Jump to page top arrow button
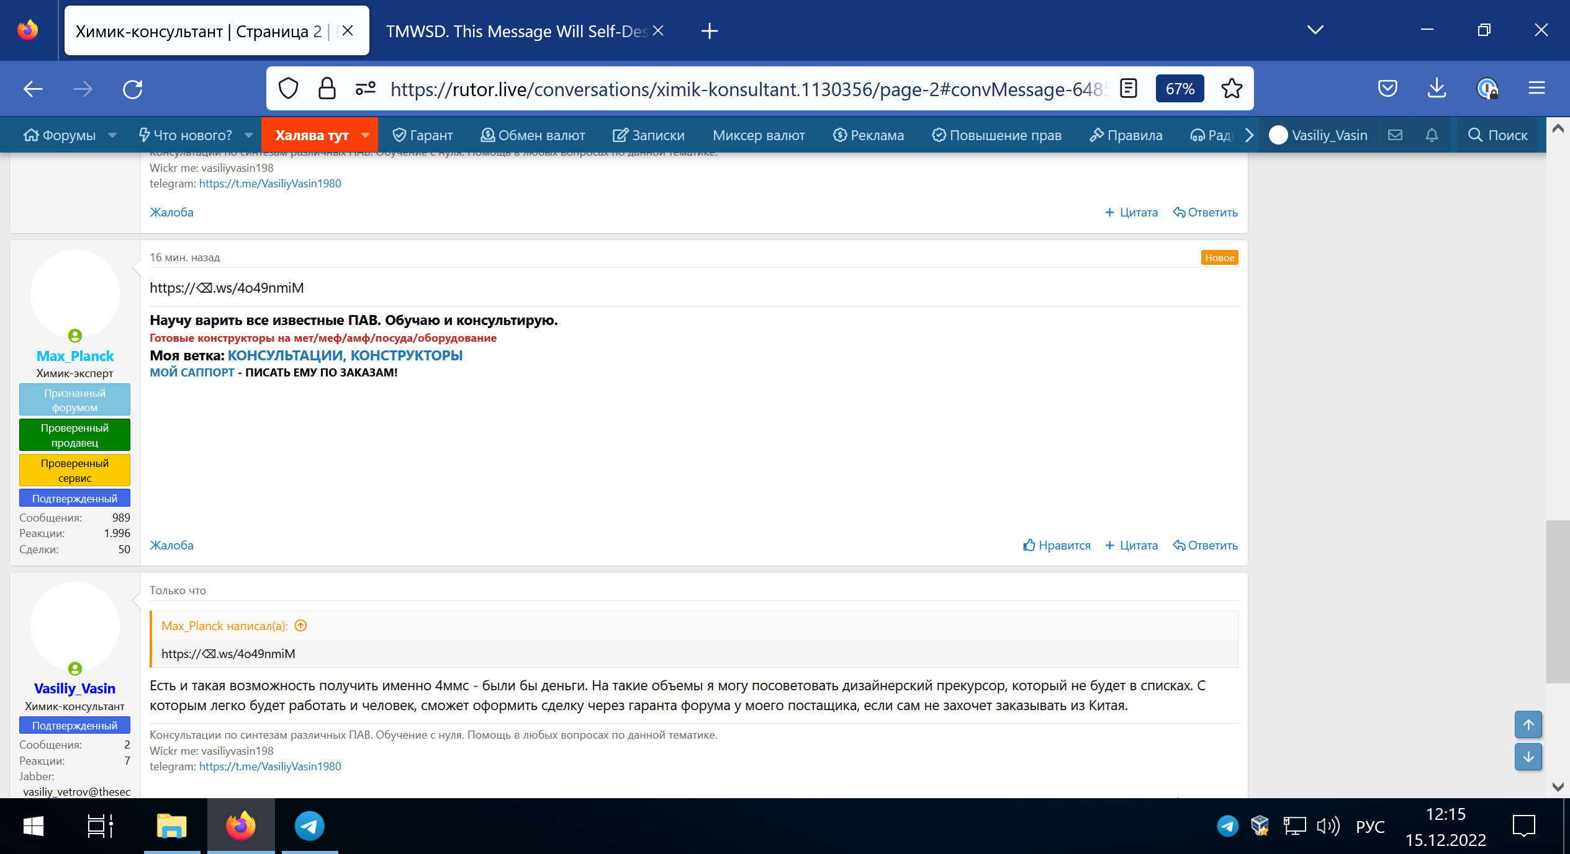This screenshot has width=1570, height=854. (1528, 724)
